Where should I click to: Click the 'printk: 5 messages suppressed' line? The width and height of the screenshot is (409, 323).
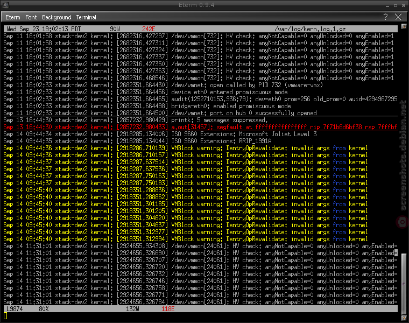(136, 120)
